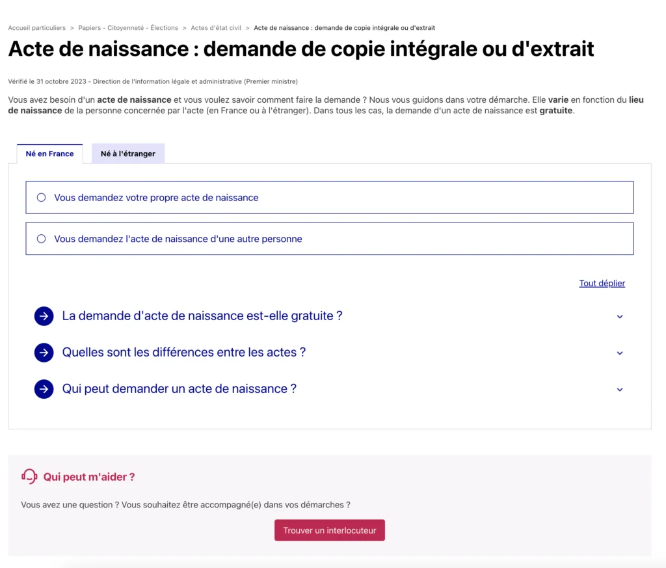Click the headset icon near 'Qui peut m'aider'
Image resolution: width=666 pixels, height=568 pixels.
coord(29,476)
